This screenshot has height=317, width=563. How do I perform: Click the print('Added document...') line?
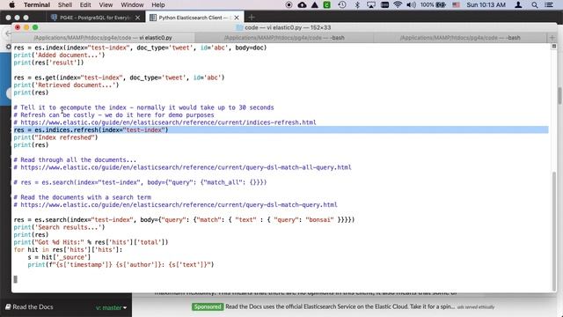[59, 55]
